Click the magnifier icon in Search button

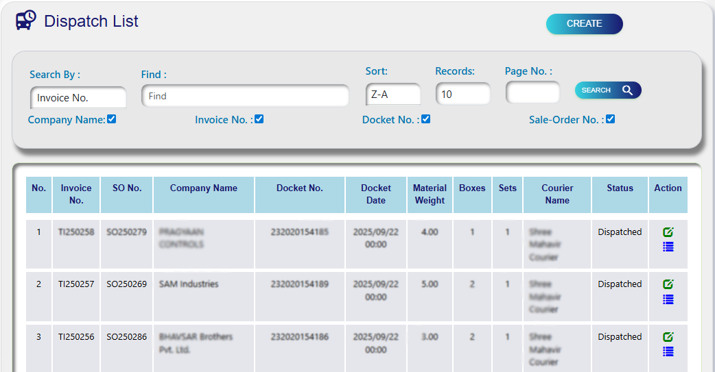(627, 90)
